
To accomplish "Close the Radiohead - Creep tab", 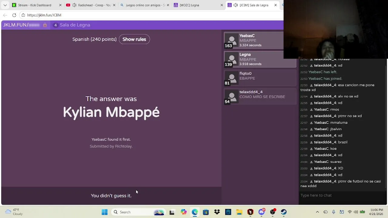I will (x=114, y=5).
